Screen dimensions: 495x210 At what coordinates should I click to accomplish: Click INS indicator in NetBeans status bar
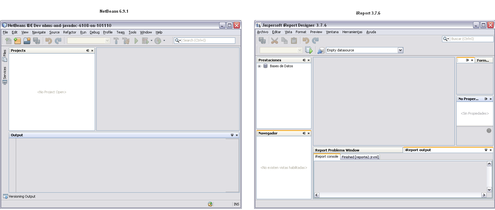click(x=237, y=204)
